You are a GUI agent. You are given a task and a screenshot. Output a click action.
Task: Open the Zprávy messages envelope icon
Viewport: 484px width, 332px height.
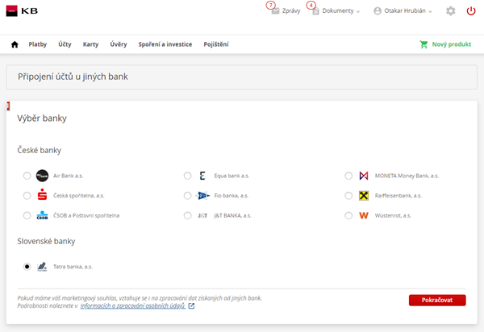pos(275,11)
